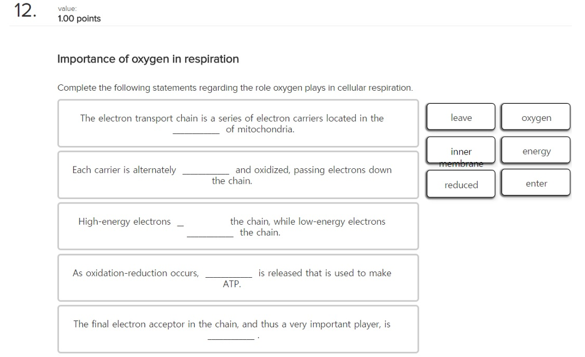Click the blank before "the chain" for low-energy electrons
585x357 pixels.
[x=210, y=233]
